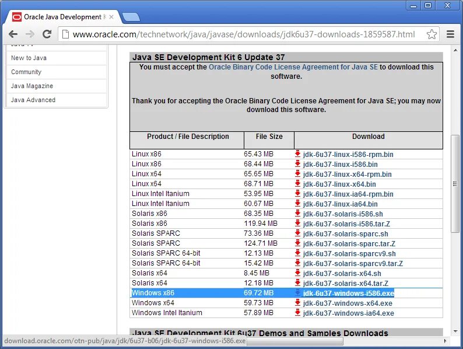
Task: Click the vertical scrollbar thumb
Action: point(455,184)
